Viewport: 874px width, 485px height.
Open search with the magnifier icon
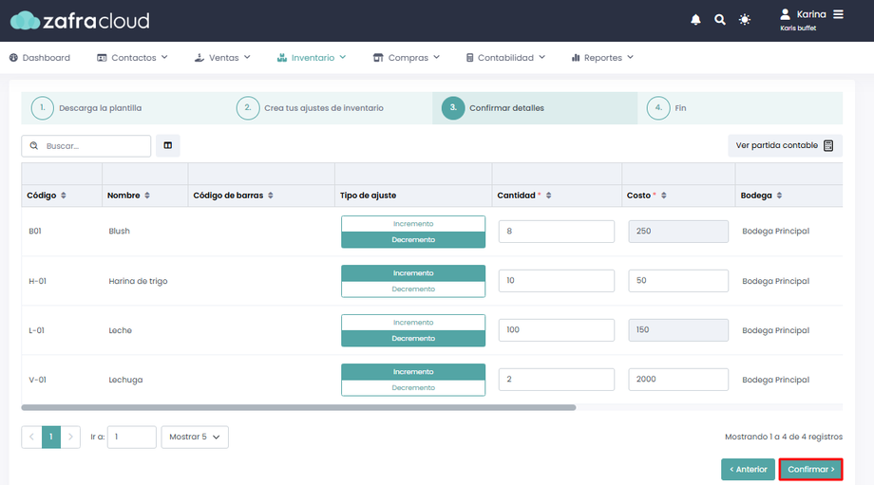point(720,20)
